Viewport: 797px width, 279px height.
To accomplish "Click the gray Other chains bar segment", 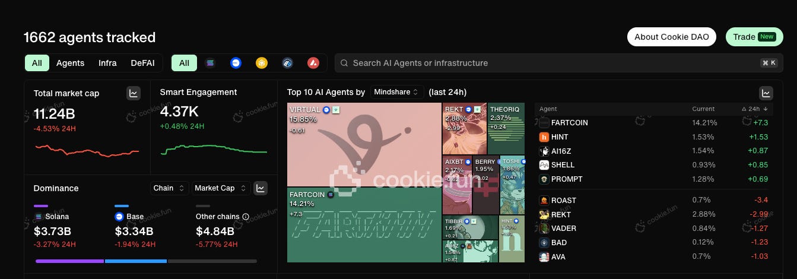I will 212,261.
